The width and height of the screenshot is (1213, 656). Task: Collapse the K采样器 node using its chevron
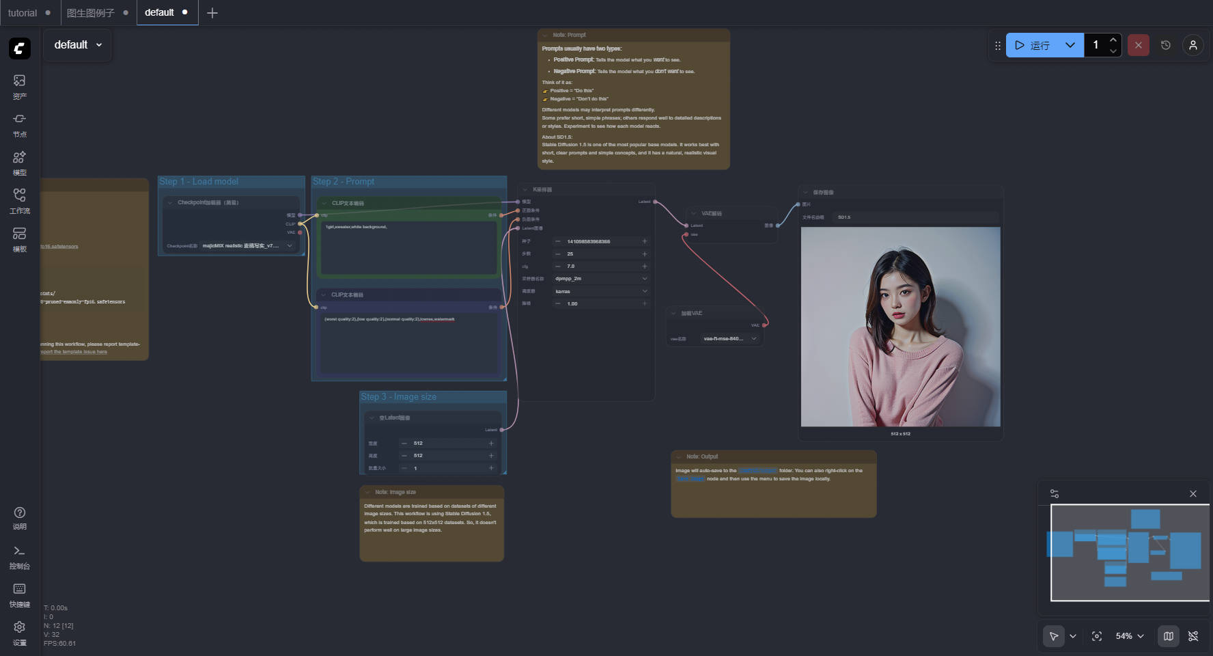(525, 190)
